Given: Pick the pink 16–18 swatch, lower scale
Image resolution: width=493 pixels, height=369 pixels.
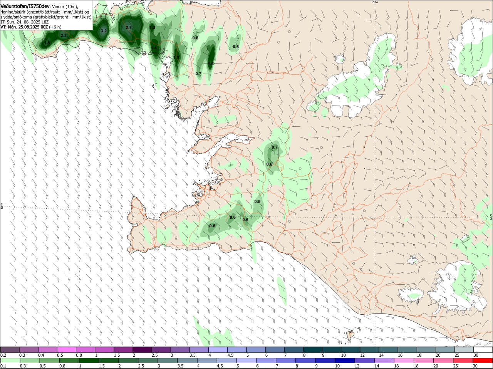Looking at the screenshot, I should 404,361.
